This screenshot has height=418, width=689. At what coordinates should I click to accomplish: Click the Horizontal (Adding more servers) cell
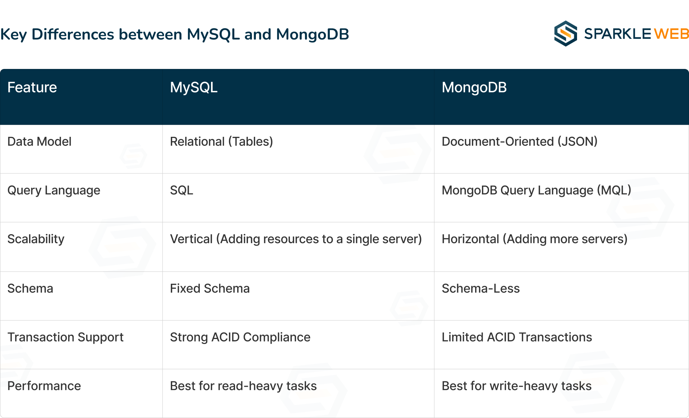pyautogui.click(x=534, y=239)
